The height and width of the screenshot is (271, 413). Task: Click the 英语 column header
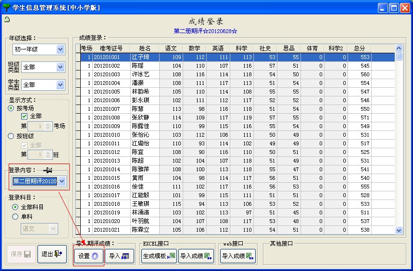(x=218, y=48)
